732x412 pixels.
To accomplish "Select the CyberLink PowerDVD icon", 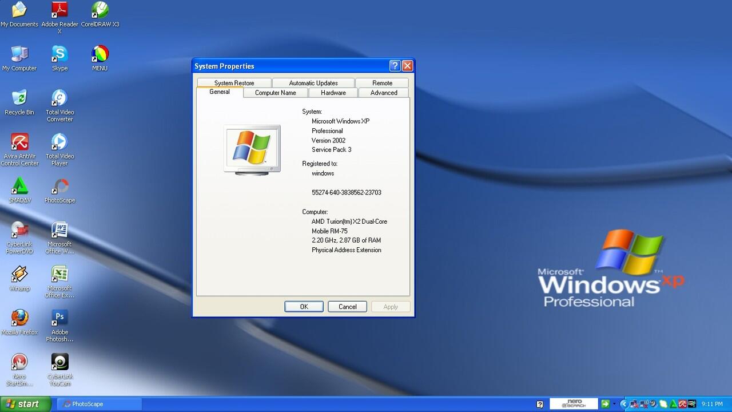I will pyautogui.click(x=19, y=238).
